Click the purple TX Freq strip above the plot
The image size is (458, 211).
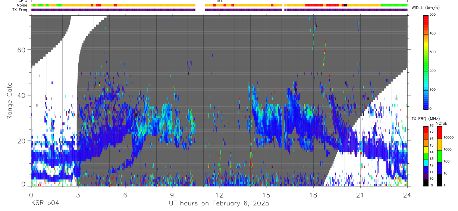(x=219, y=10)
